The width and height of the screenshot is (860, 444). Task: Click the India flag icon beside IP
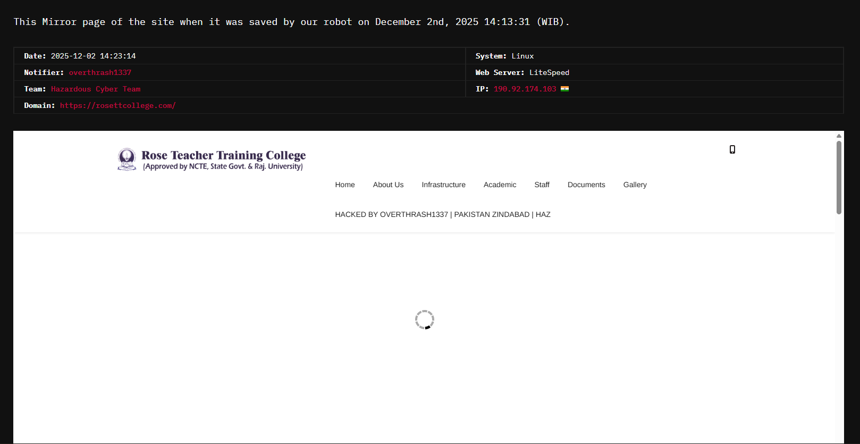click(x=564, y=89)
